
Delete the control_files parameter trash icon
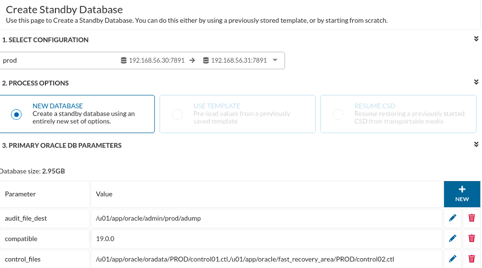click(x=472, y=259)
